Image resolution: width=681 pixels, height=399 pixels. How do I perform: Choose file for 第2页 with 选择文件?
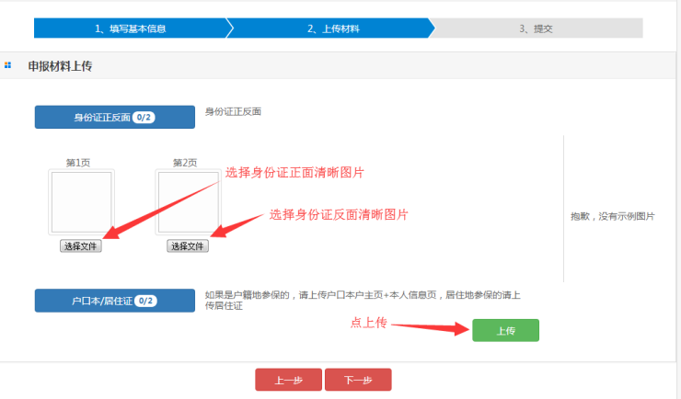[188, 246]
